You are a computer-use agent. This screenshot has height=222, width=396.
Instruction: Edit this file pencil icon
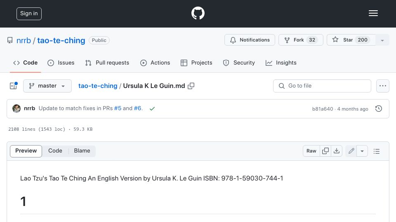tap(351, 151)
